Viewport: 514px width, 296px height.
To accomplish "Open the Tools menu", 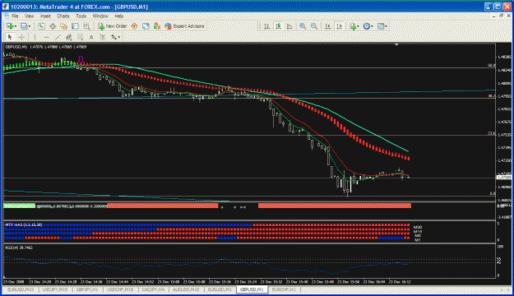I will click(81, 16).
